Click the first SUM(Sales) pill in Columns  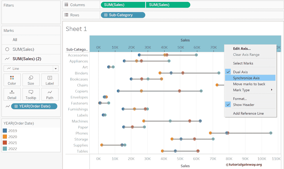[123, 5]
